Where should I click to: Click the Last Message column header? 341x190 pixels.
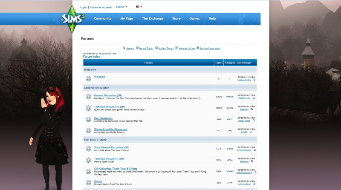pyautogui.click(x=246, y=63)
